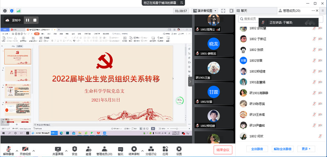The image size is (327, 157).
Task: Open the screen-share options menu beside 您正在观看
Action: pyautogui.click(x=182, y=3)
